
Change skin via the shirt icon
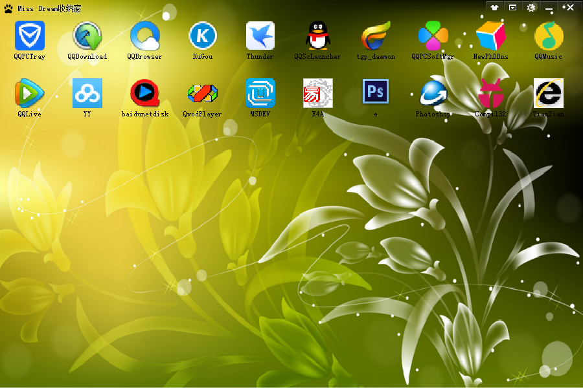tap(494, 7)
